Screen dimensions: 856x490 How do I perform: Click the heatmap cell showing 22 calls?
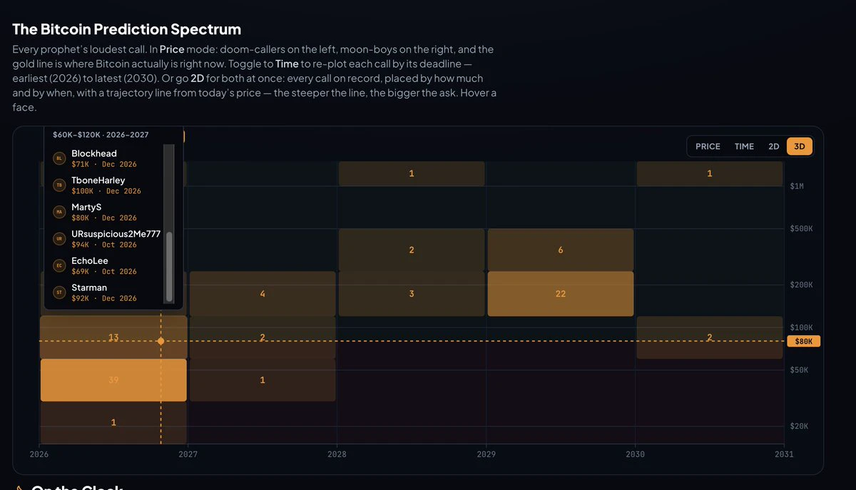tap(560, 294)
